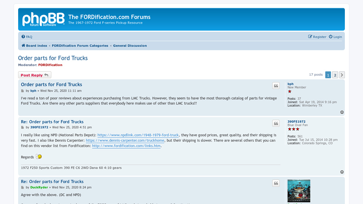This screenshot has height=204, width=363.
Task: Open the topic title below the breadcrumbs
Action: [x=53, y=58]
